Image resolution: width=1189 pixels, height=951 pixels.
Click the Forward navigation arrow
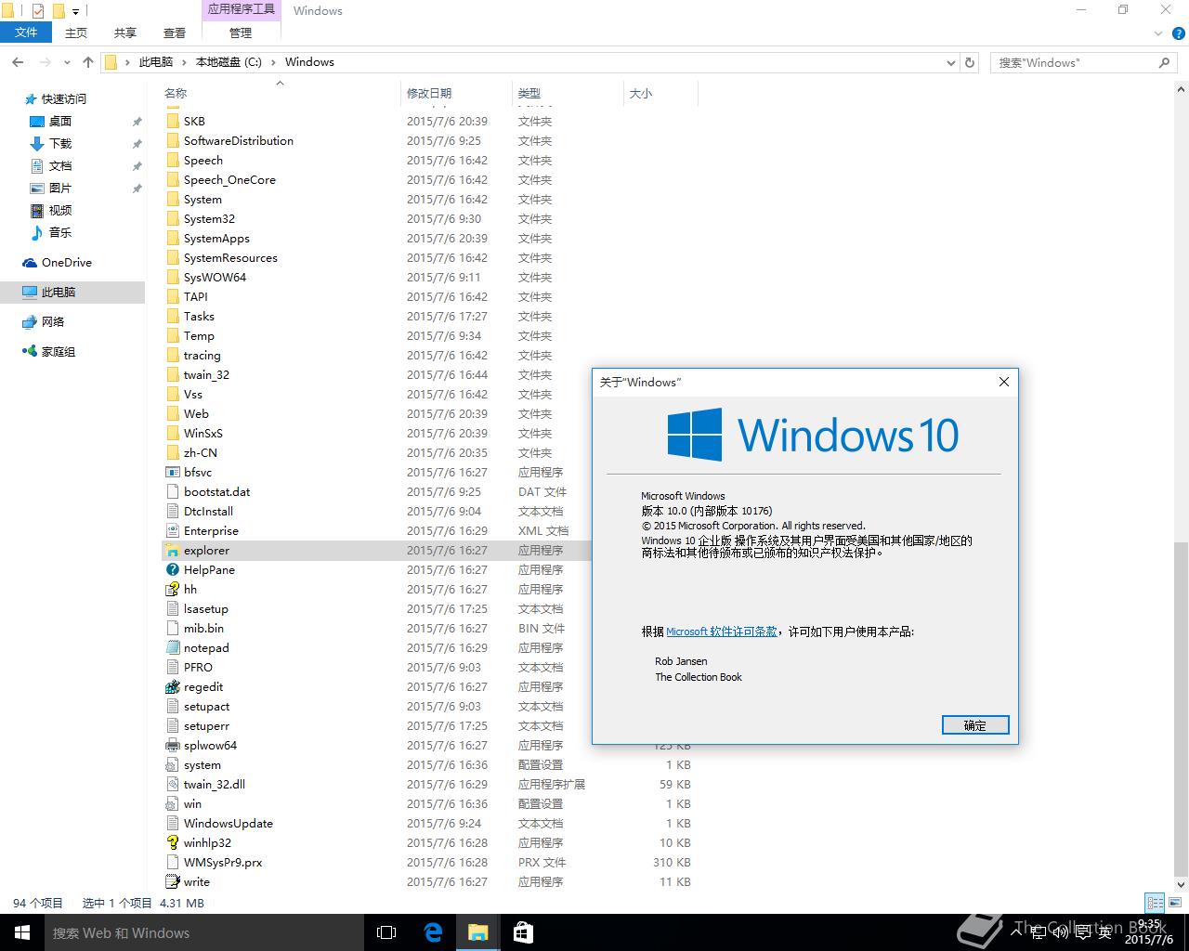tap(45, 62)
